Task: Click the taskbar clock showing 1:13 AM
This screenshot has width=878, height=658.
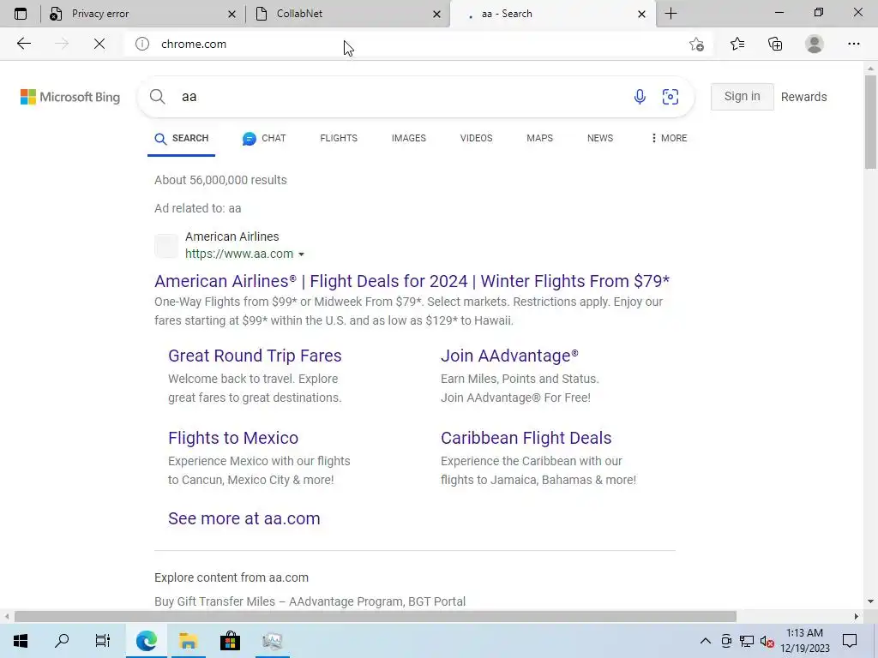Action: (x=804, y=641)
